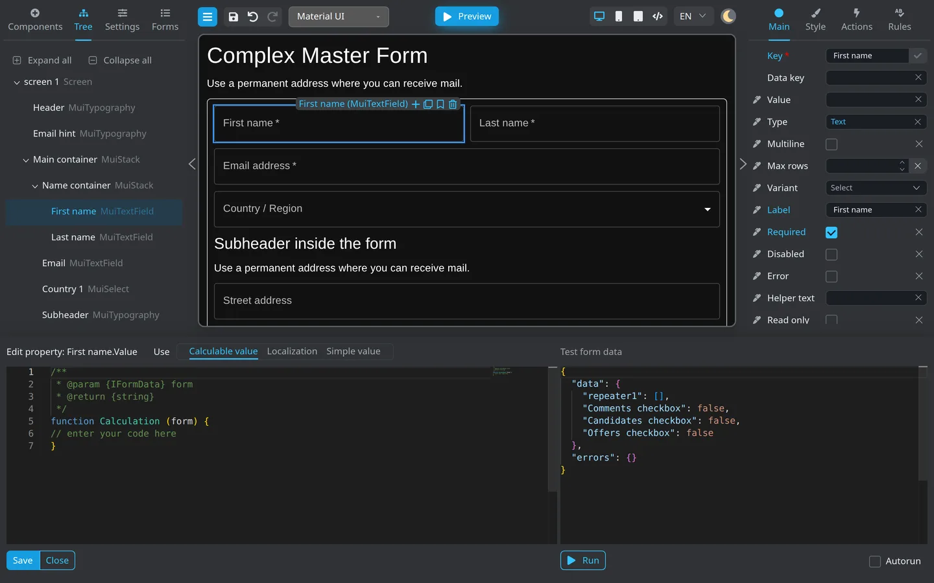Undo the last change
This screenshot has width=934, height=583.
pyautogui.click(x=253, y=17)
